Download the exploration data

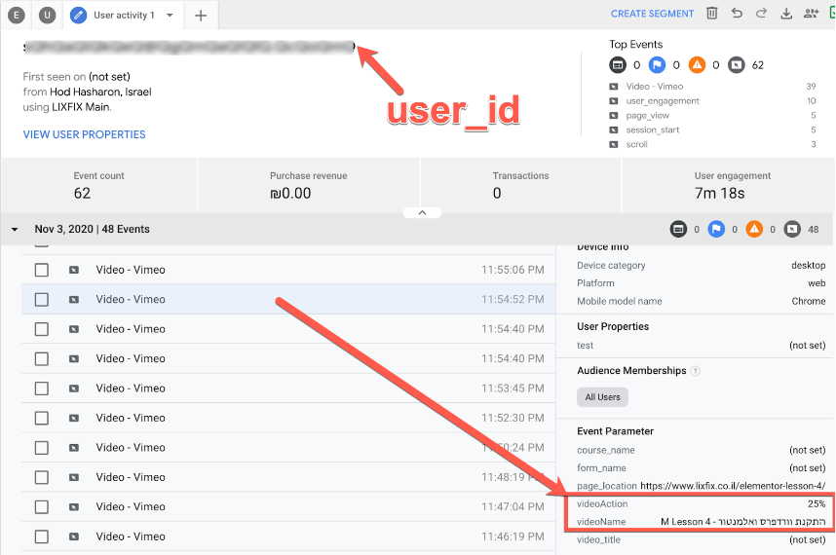[786, 14]
